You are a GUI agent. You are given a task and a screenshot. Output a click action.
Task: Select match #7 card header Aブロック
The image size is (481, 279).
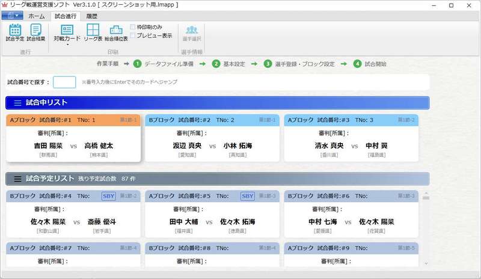point(73,248)
